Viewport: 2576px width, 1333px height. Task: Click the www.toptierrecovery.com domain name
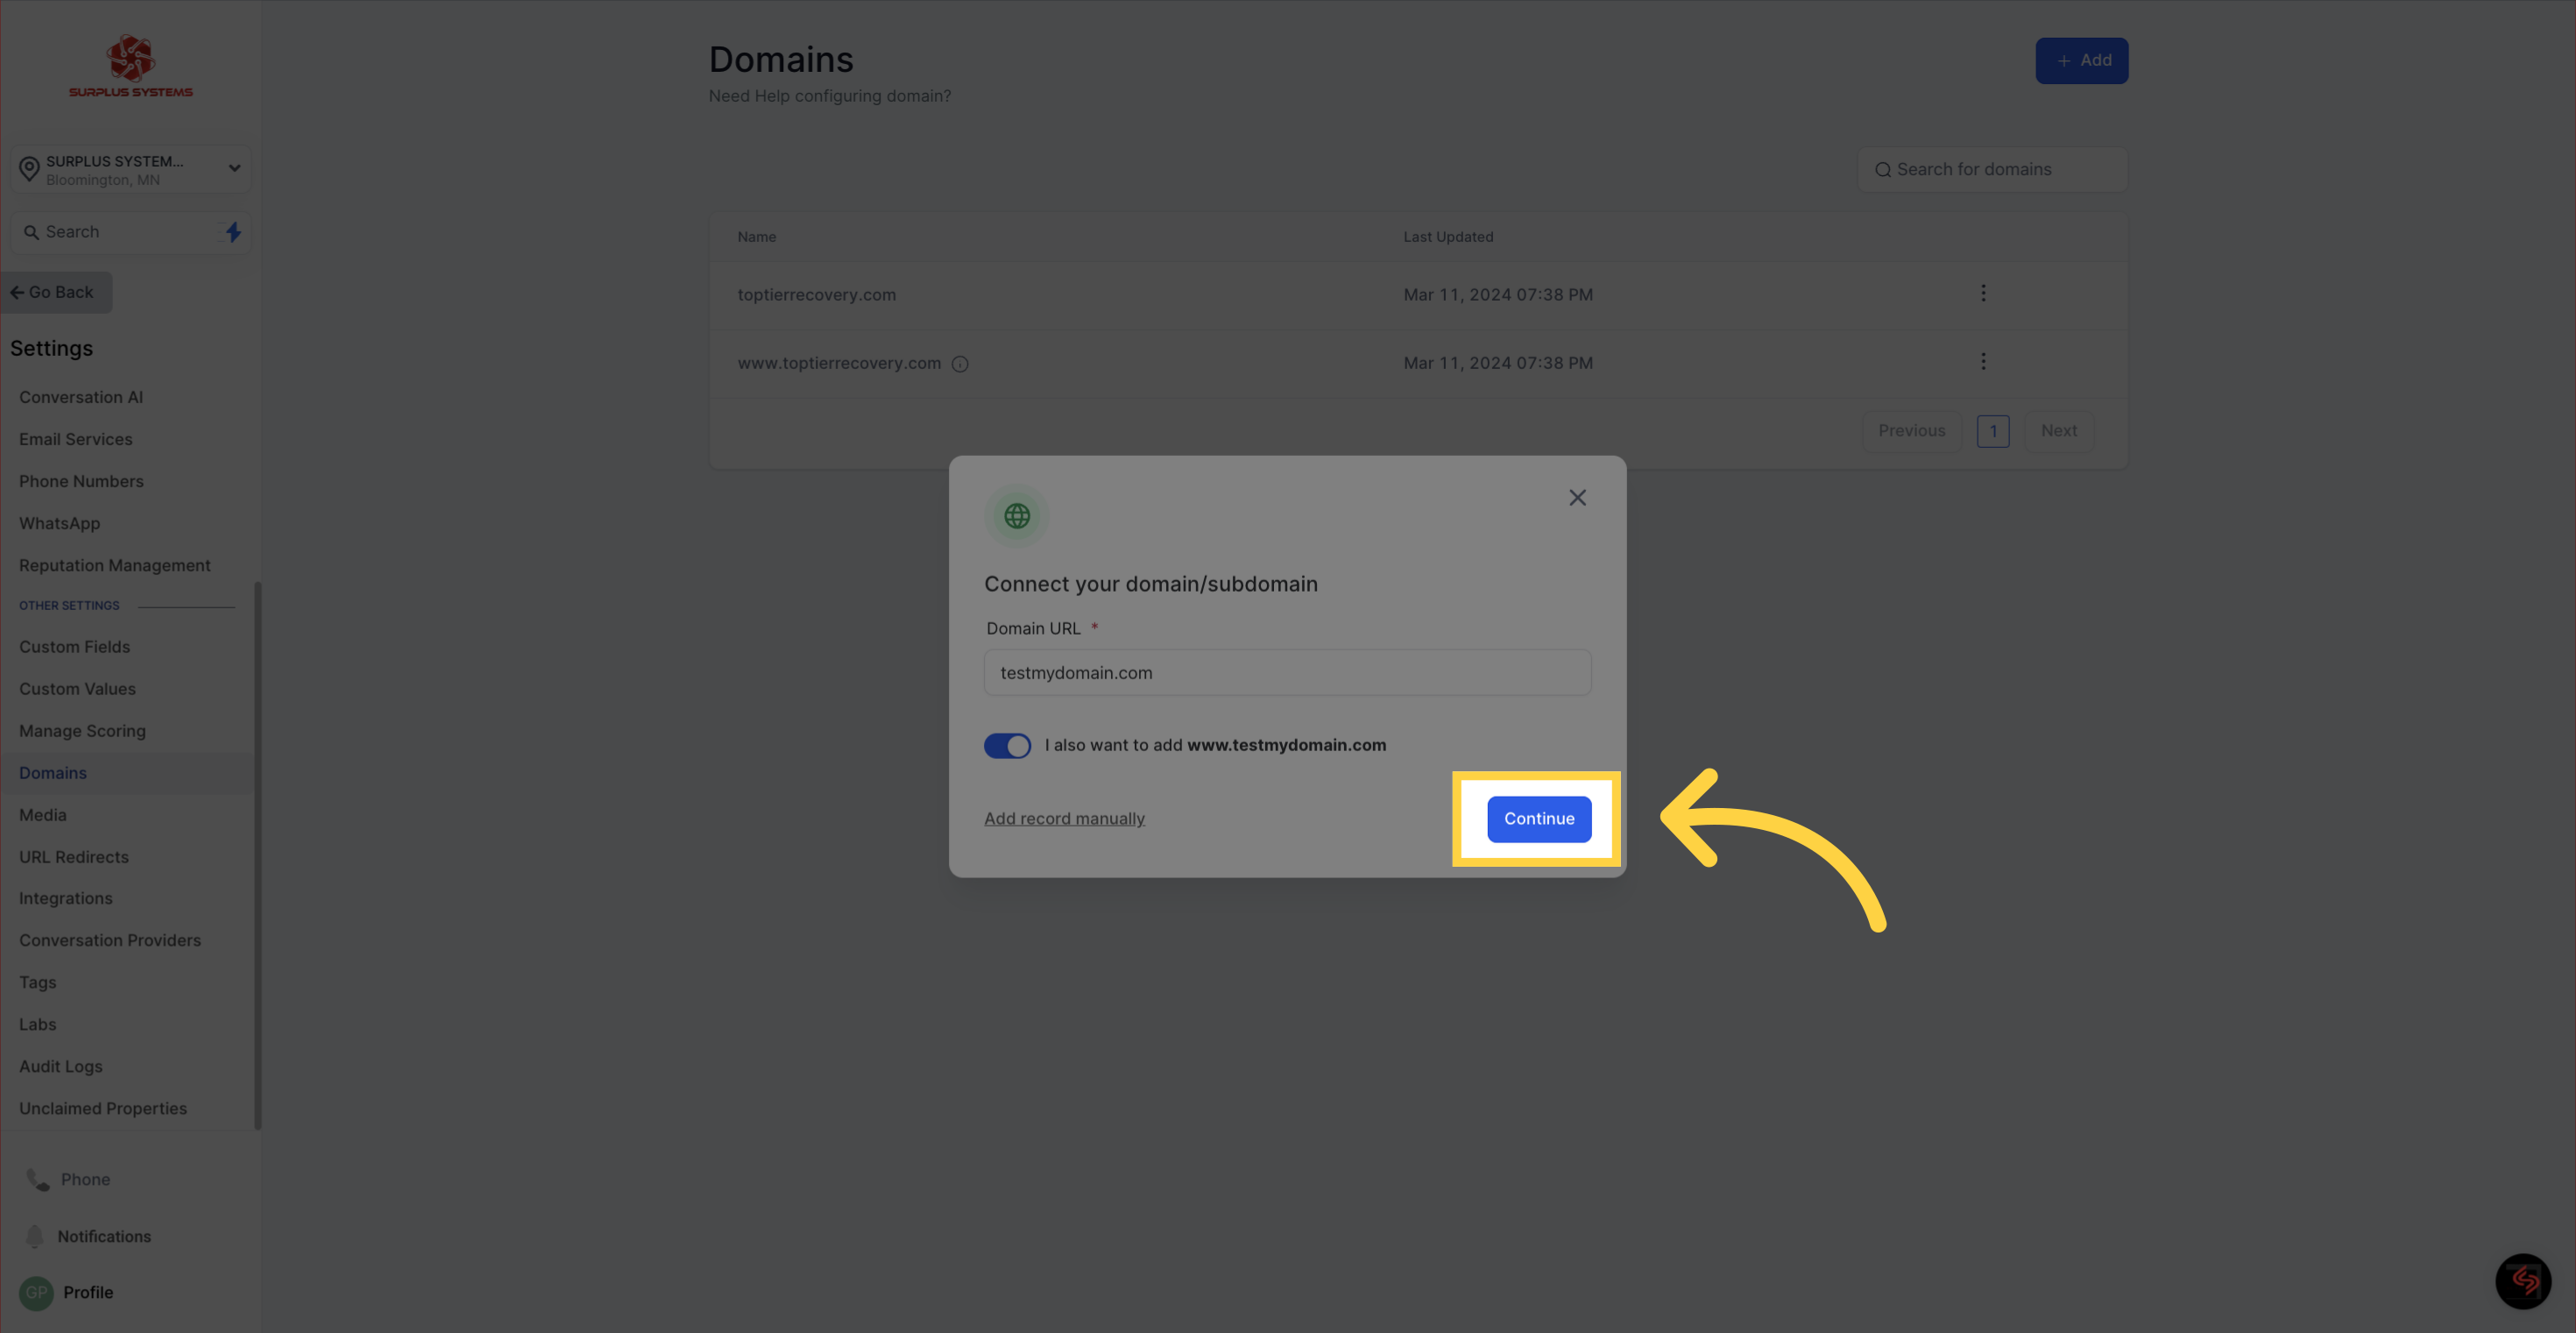pyautogui.click(x=839, y=363)
